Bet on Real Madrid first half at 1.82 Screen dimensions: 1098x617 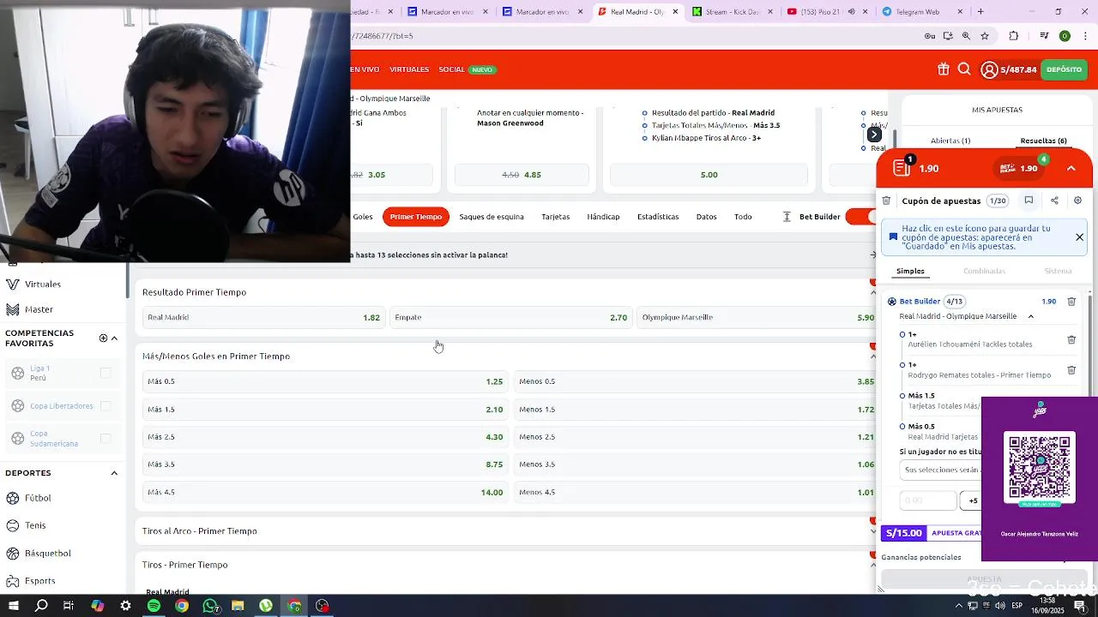263,317
